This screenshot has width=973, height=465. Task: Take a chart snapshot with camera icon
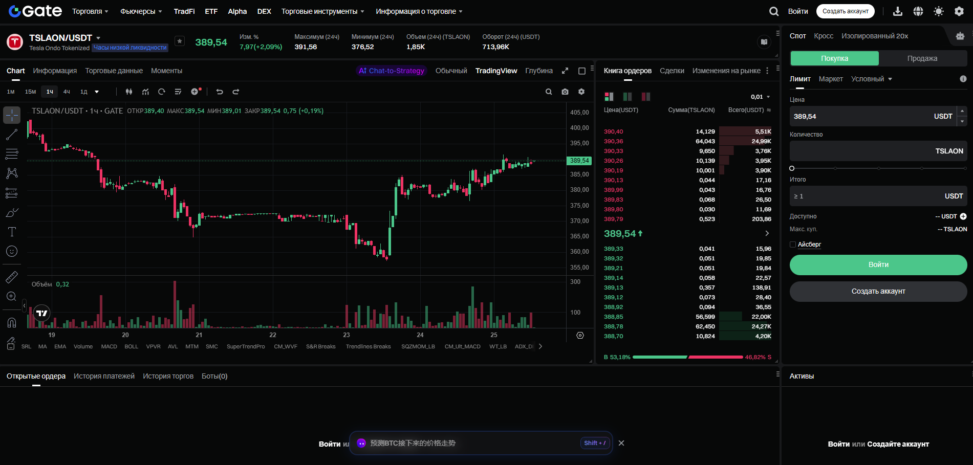pos(565,92)
